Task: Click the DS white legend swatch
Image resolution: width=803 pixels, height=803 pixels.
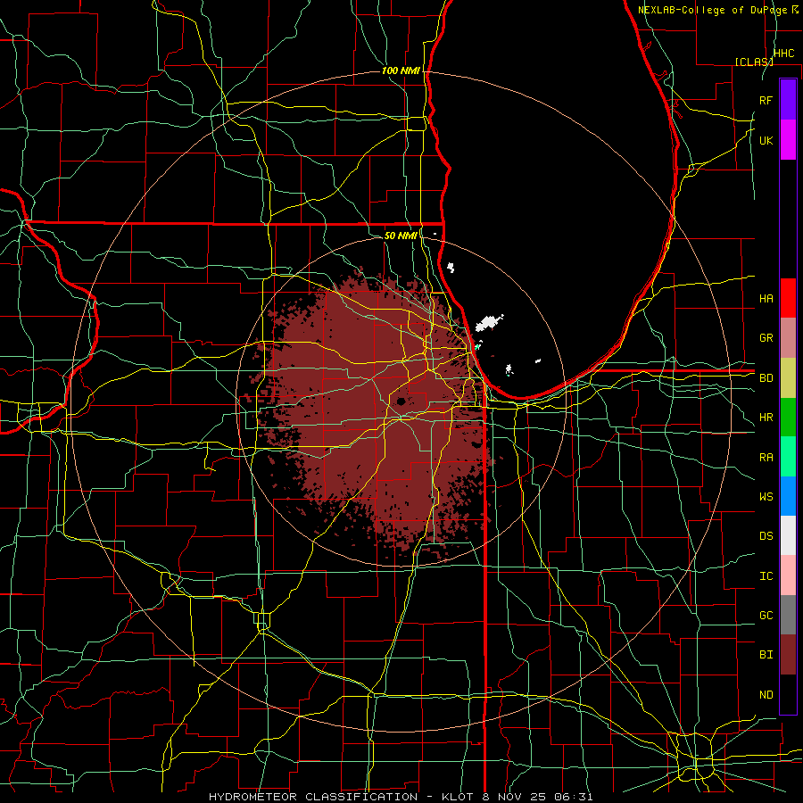Action: click(x=788, y=535)
